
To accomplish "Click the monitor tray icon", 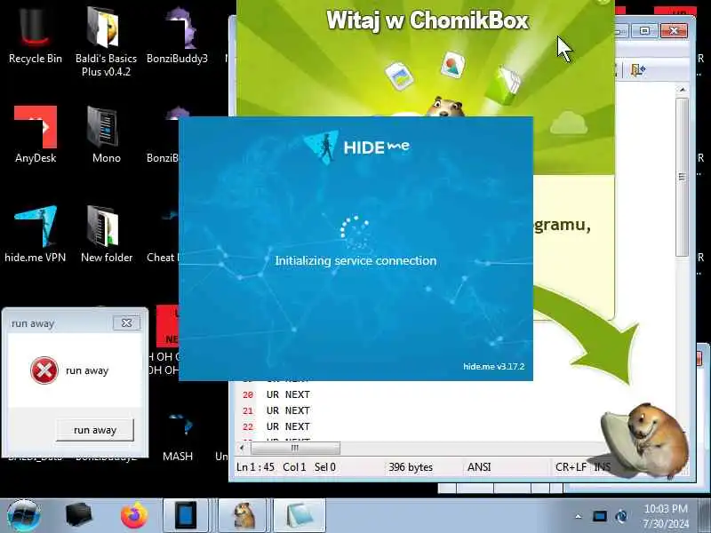I will tap(599, 516).
